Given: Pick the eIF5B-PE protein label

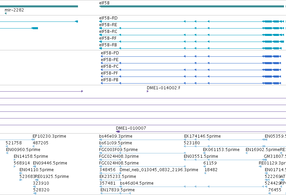Looking at the screenshot, I should coord(110,60).
